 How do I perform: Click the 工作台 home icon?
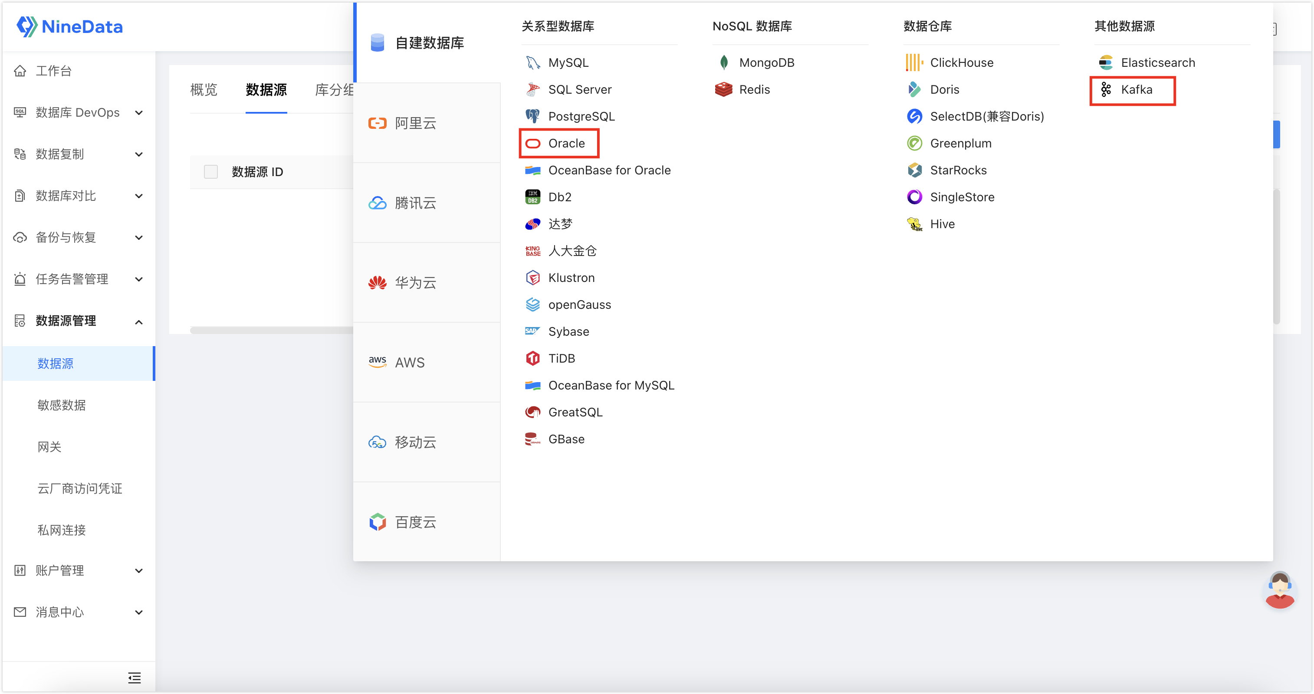20,71
